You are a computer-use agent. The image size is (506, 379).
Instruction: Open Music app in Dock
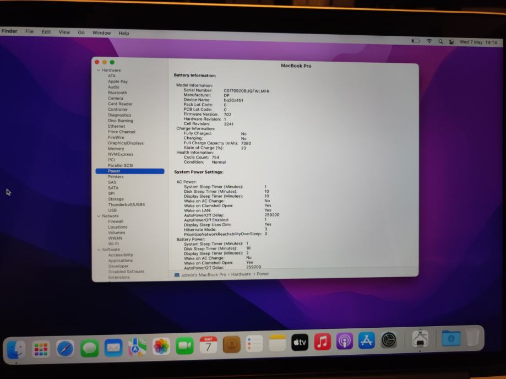[x=322, y=342]
